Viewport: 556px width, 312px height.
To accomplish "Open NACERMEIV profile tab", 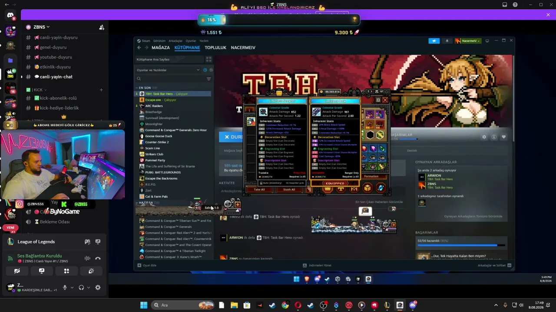I will point(243,48).
